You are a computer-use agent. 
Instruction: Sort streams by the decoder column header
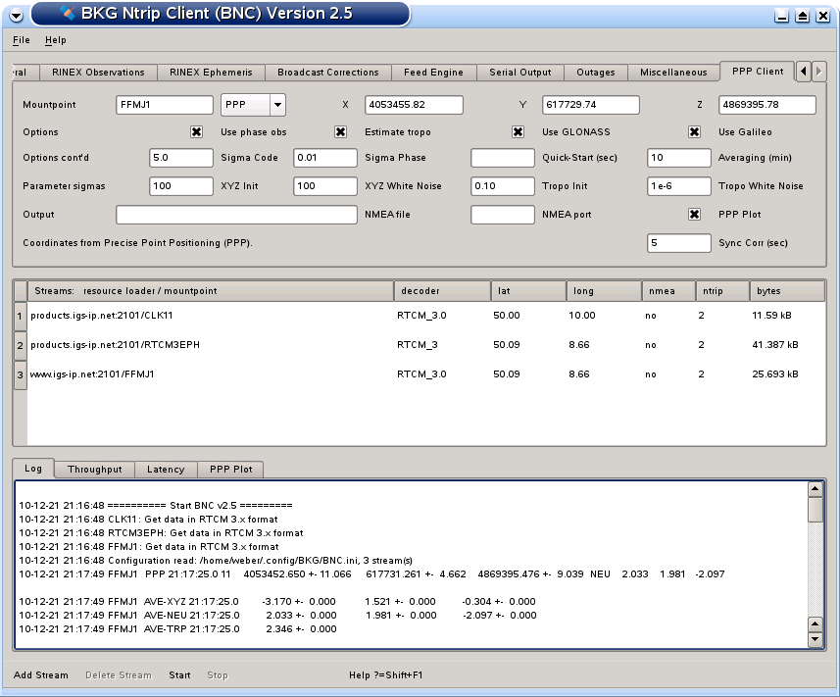pyautogui.click(x=441, y=291)
